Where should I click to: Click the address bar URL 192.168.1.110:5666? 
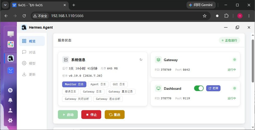[x=67, y=16]
